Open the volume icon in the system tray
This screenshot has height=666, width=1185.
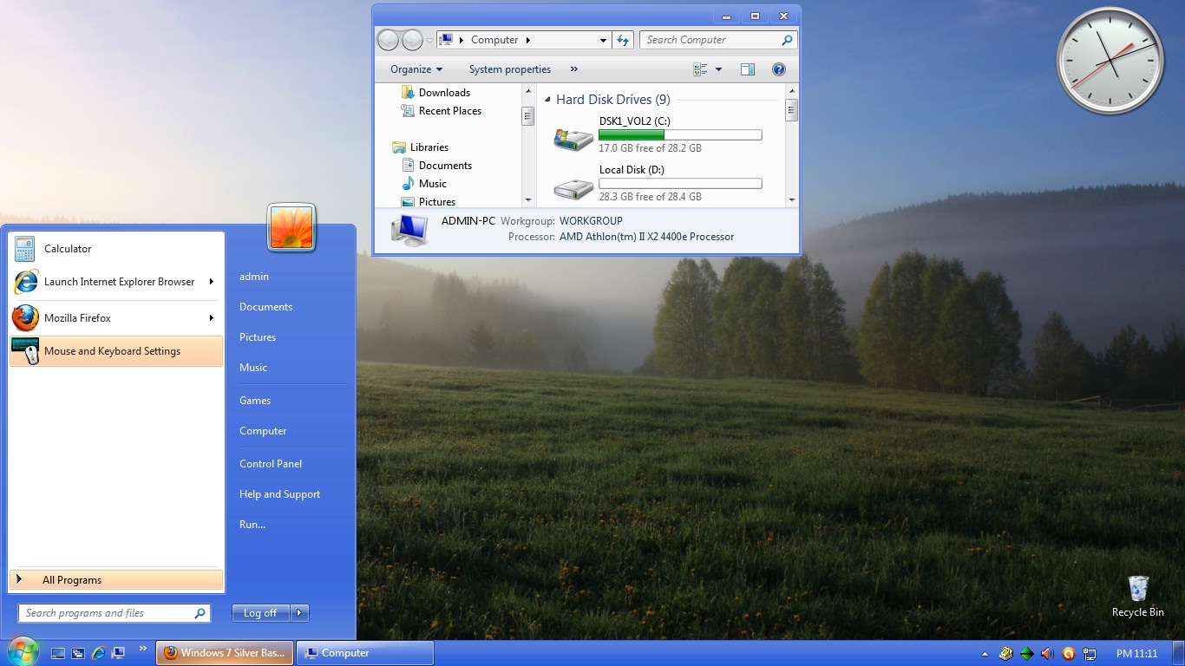pyautogui.click(x=1047, y=653)
